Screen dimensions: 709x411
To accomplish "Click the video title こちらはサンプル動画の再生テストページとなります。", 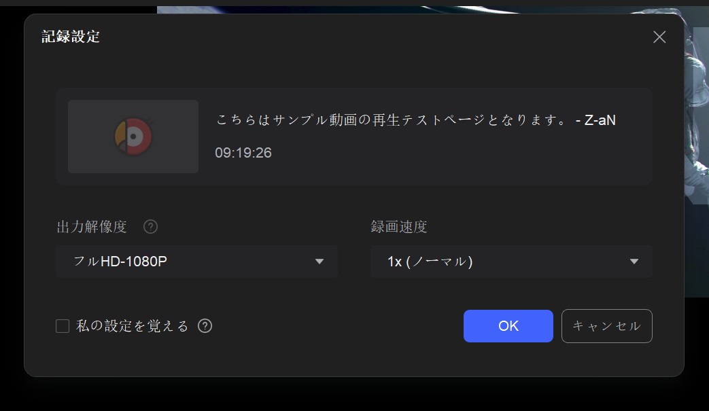I will coord(392,120).
